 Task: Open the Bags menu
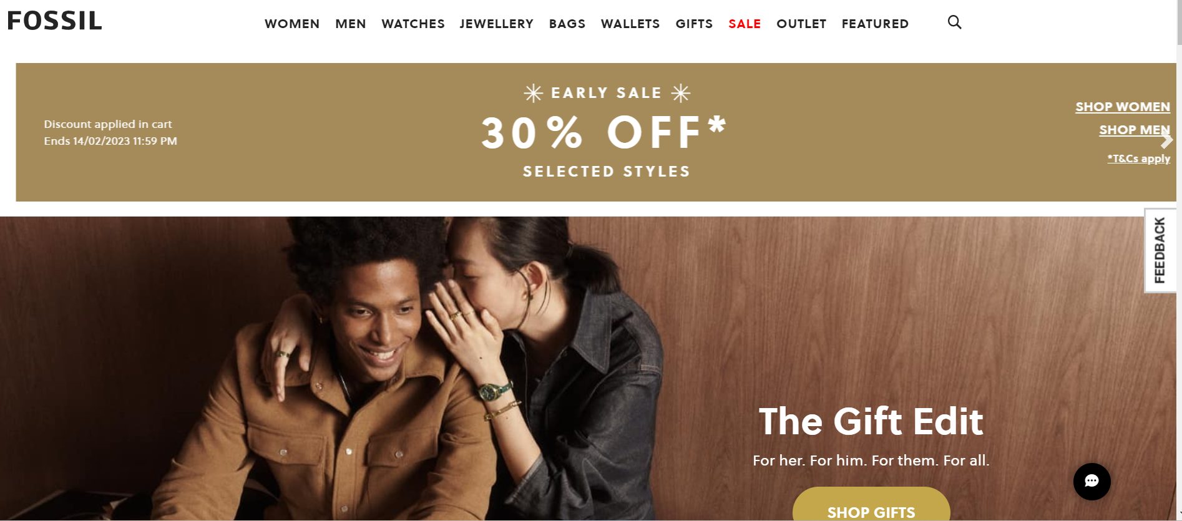pyautogui.click(x=567, y=24)
